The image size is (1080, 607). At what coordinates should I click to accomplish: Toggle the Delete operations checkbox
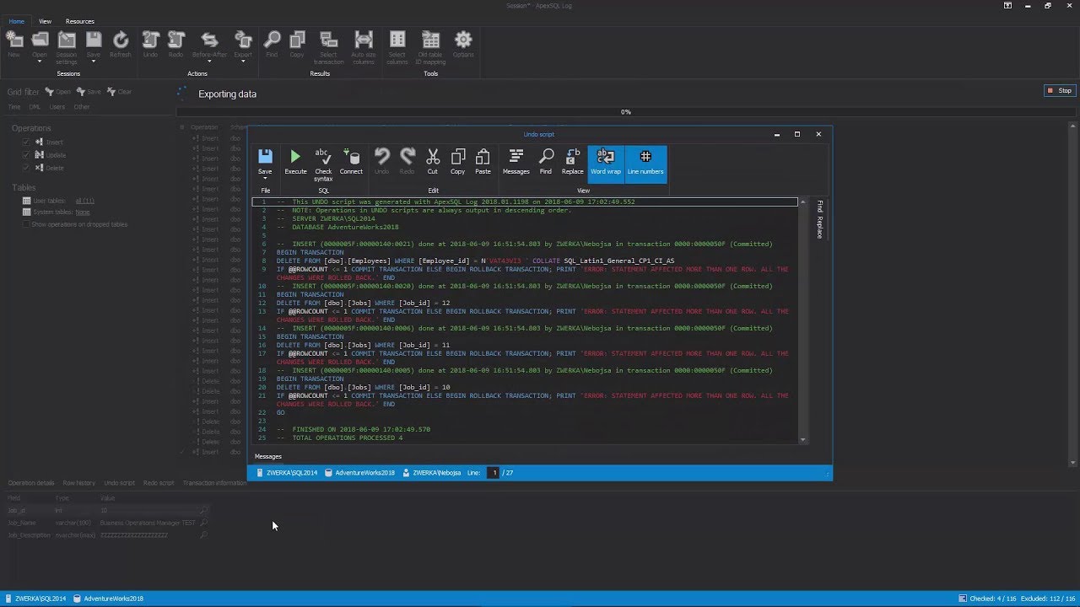pyautogui.click(x=27, y=168)
